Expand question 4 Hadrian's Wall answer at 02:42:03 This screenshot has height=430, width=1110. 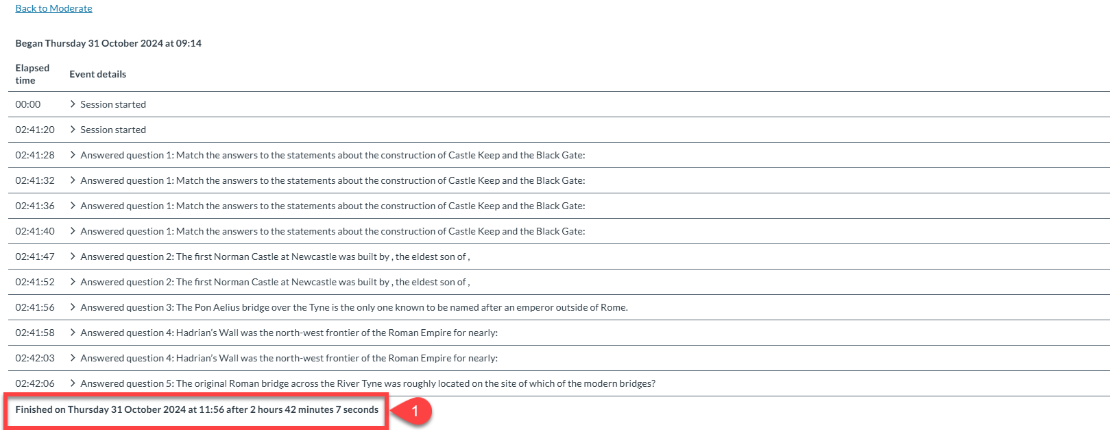tap(73, 358)
